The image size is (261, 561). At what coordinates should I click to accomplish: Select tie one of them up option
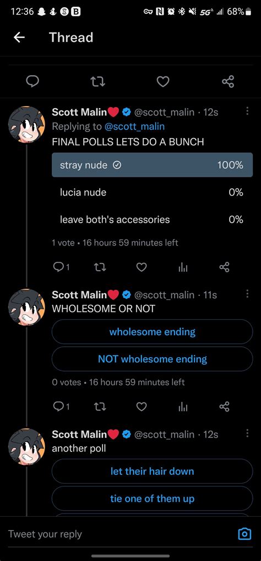[152, 499]
